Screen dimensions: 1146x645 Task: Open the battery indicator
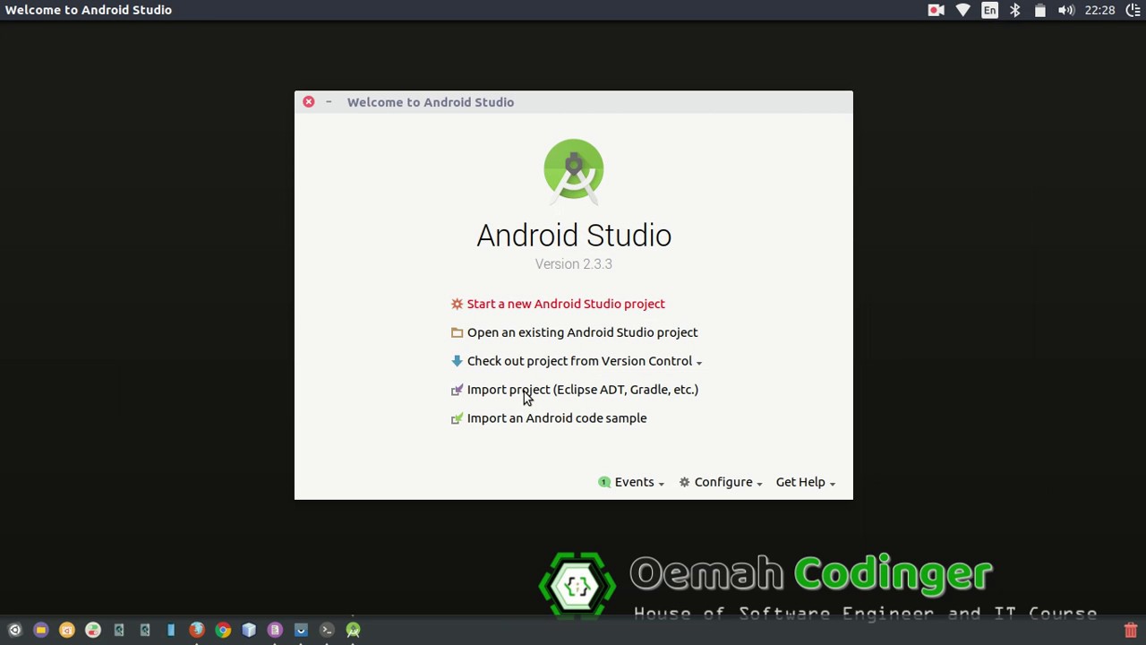[1040, 10]
